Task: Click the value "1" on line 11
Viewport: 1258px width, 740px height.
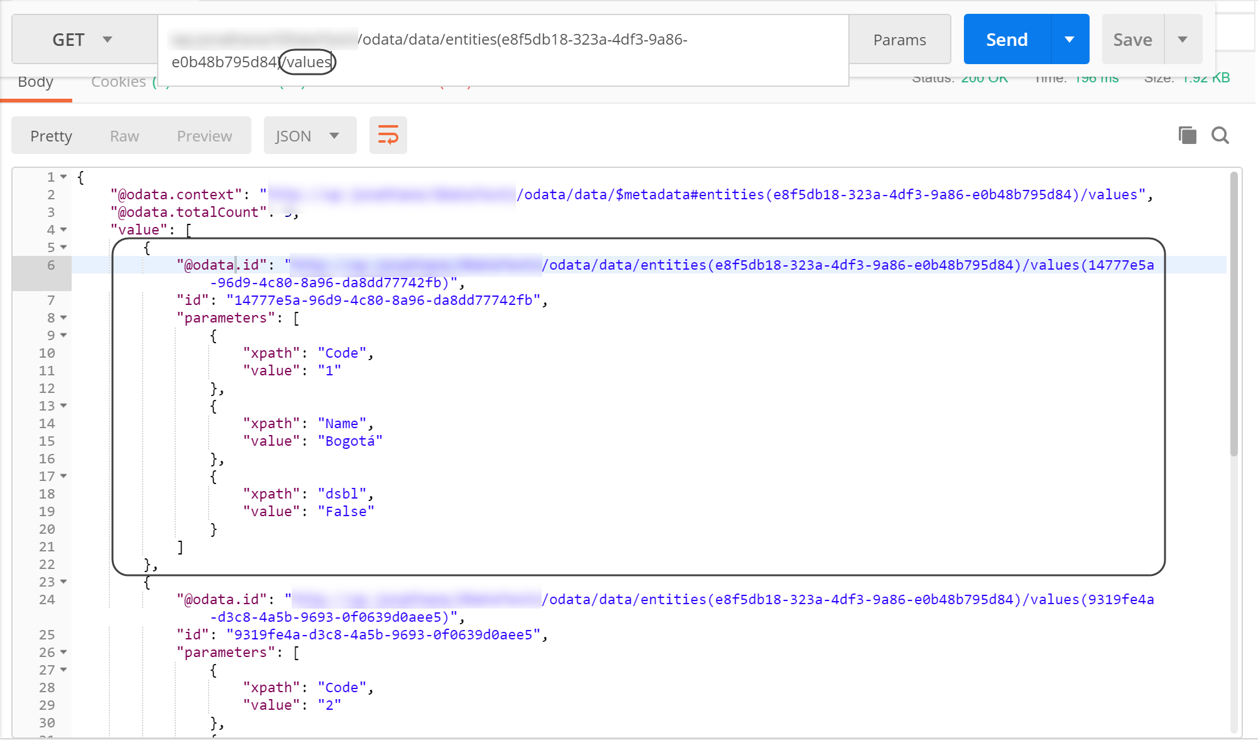Action: point(329,371)
